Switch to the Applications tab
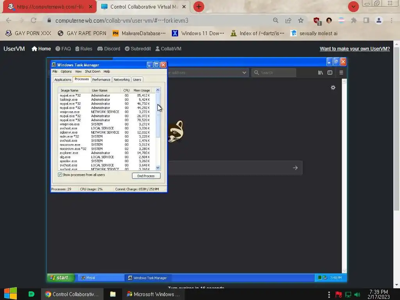The image size is (400, 300). pyautogui.click(x=63, y=80)
